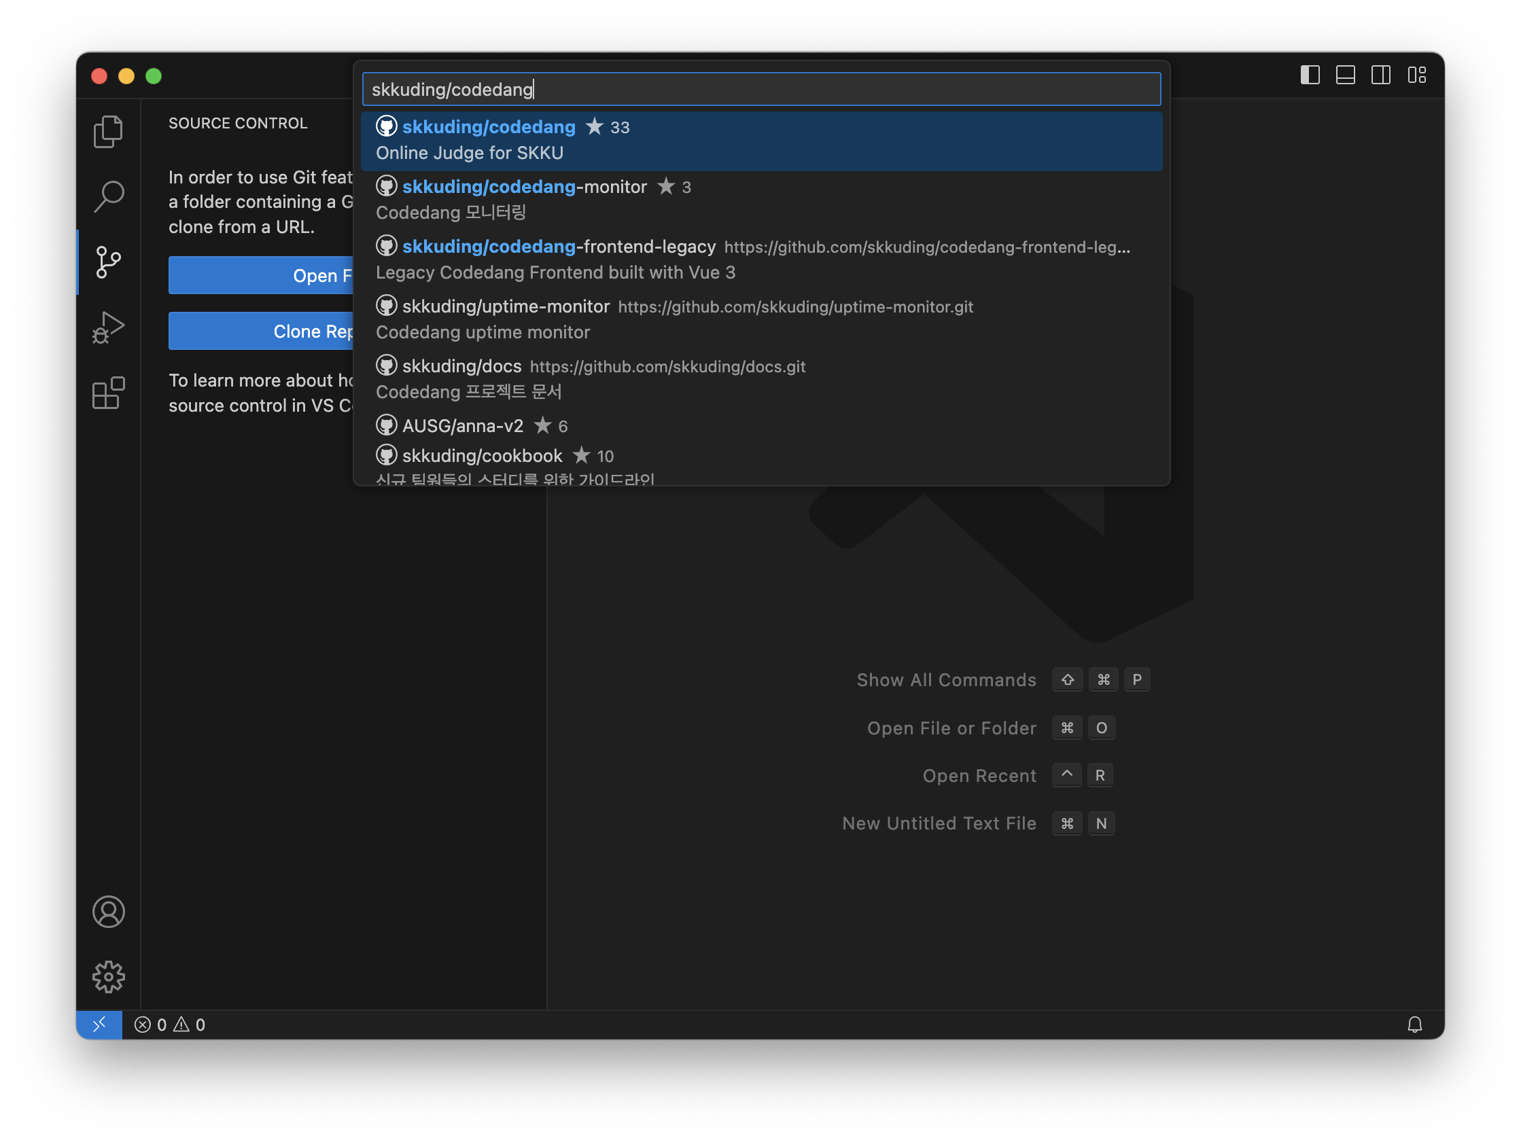Open problems via errors and warnings indicator
This screenshot has height=1140, width=1521.
pos(170,1025)
